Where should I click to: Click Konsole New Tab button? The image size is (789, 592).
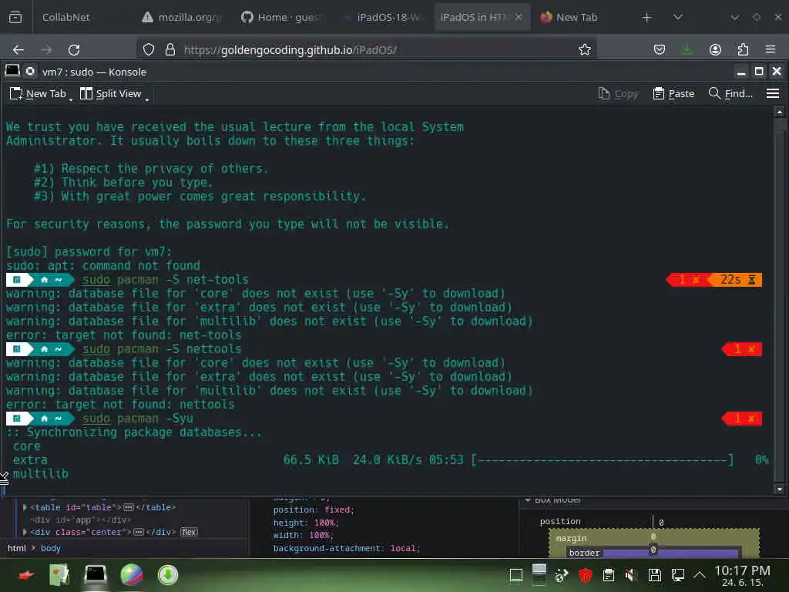38,93
